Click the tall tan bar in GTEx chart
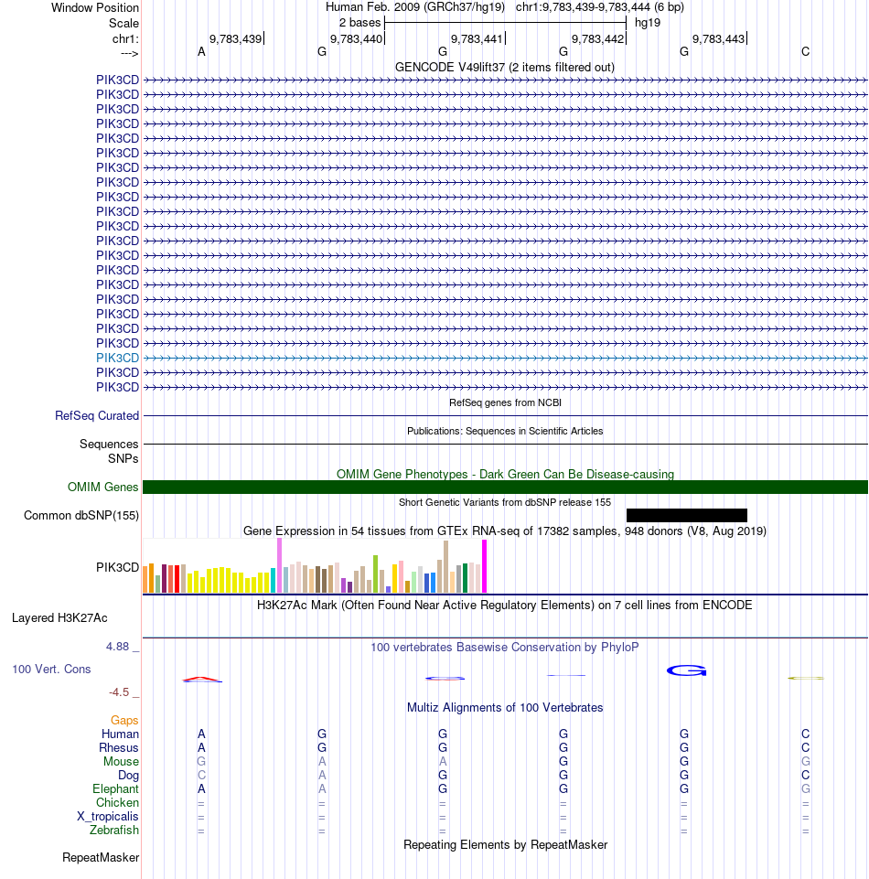 pyautogui.click(x=445, y=567)
